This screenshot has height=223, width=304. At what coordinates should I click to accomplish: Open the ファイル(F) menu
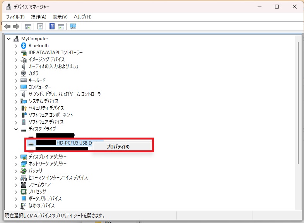(15, 17)
